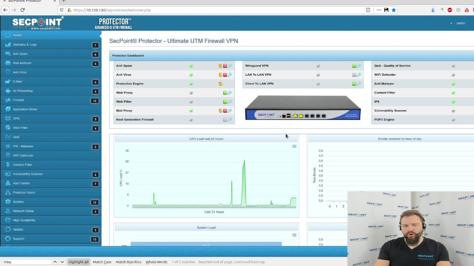
Task: Toggle LAN To LAN VPN grey power button
Action: [x=354, y=75]
